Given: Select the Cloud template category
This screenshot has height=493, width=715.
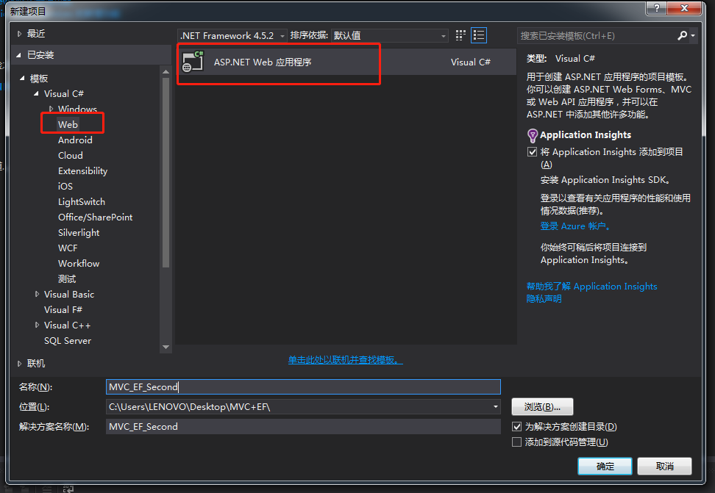Looking at the screenshot, I should [70, 155].
